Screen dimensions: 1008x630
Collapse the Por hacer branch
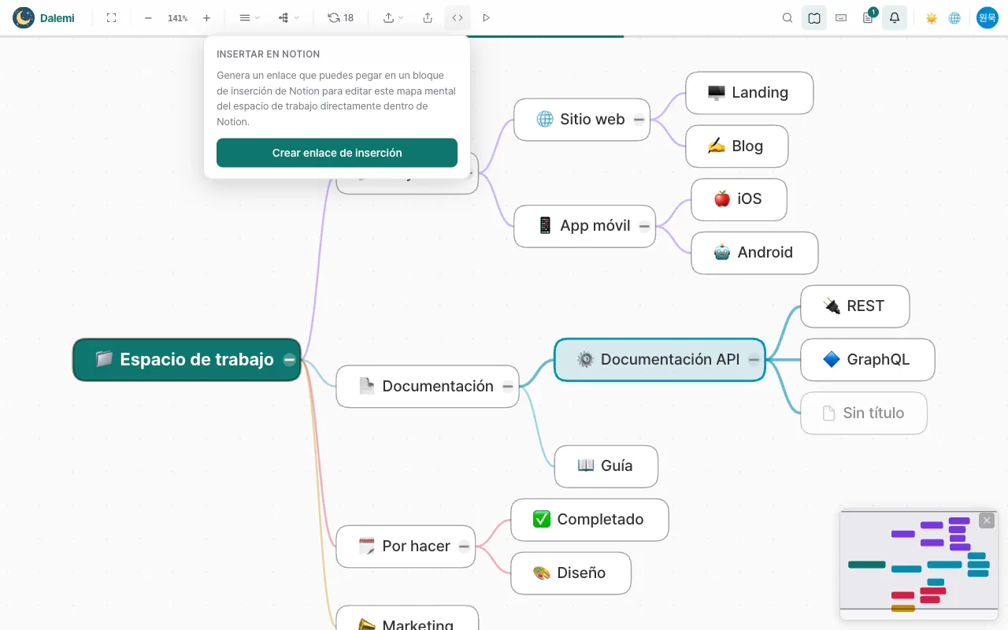464,547
